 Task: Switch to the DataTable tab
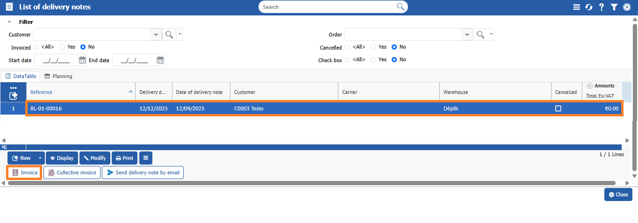(21, 76)
